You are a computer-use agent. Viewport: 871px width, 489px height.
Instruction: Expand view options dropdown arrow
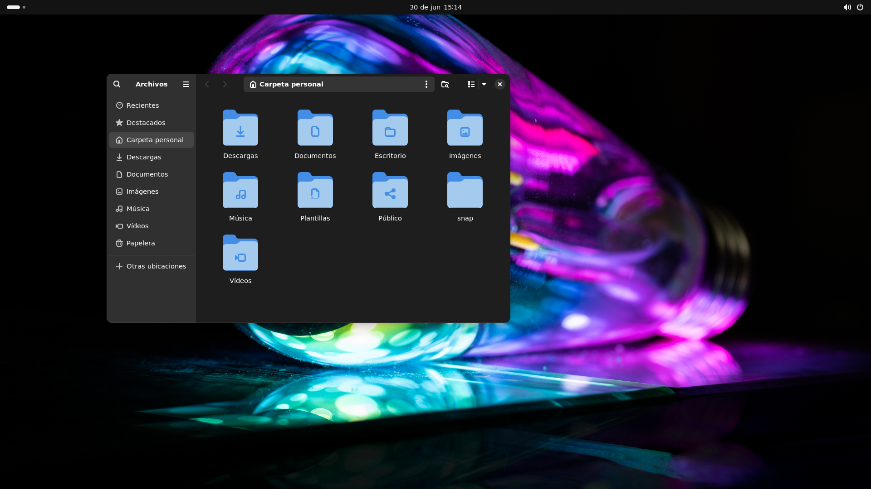(484, 84)
